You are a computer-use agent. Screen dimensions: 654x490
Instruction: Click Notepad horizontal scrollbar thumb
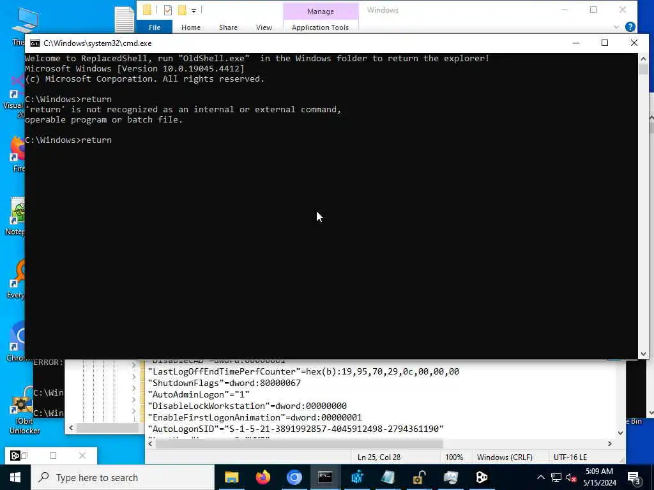(x=299, y=444)
